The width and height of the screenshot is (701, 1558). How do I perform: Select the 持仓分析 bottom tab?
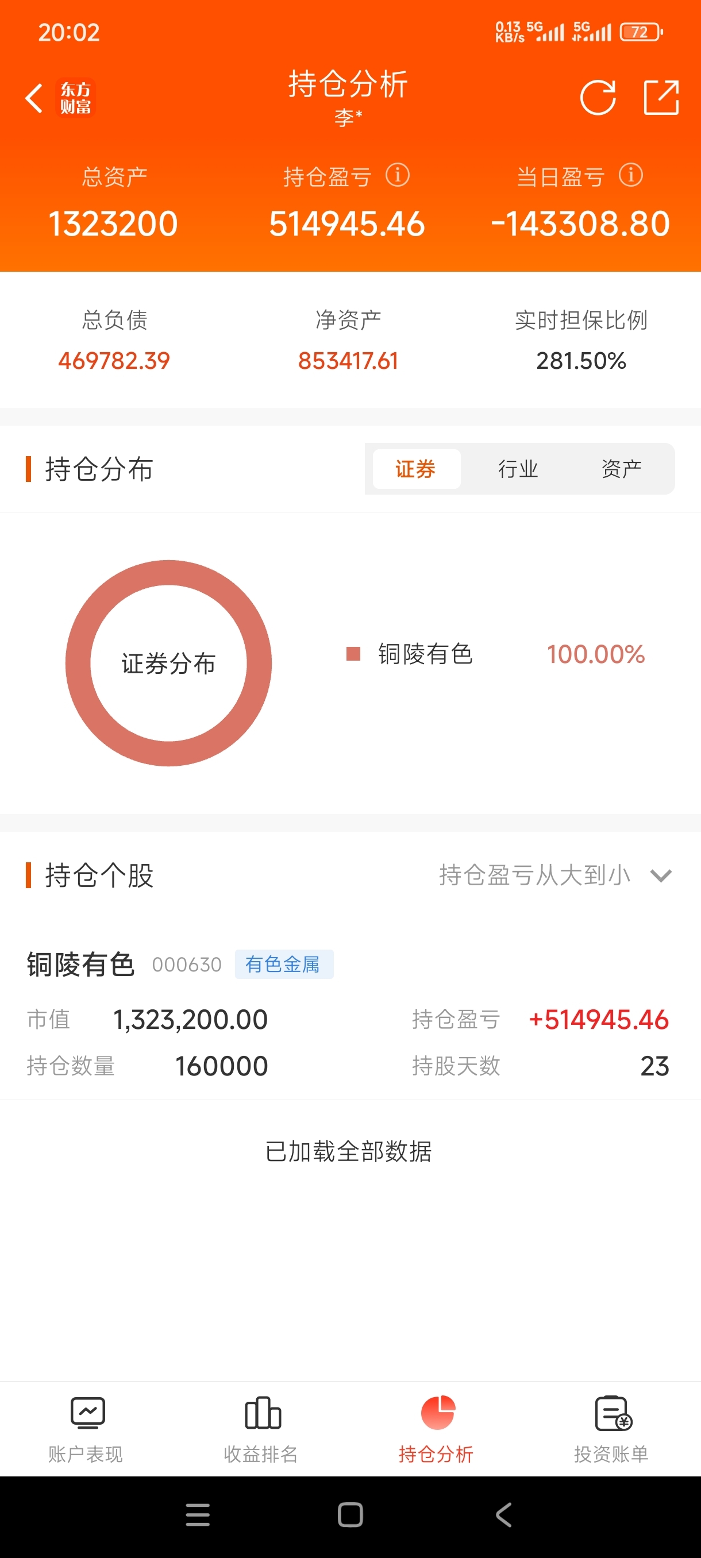point(436,1428)
